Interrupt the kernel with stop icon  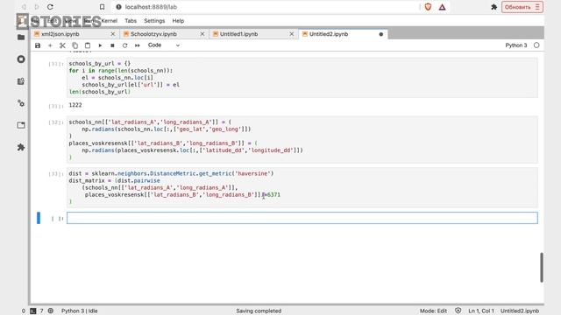click(x=112, y=45)
